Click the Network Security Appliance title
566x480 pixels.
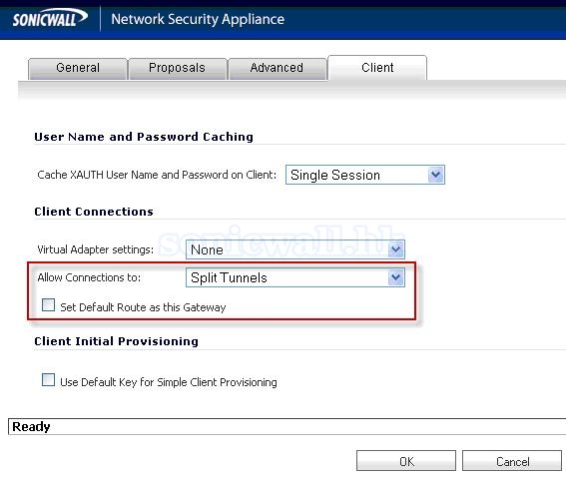198,19
